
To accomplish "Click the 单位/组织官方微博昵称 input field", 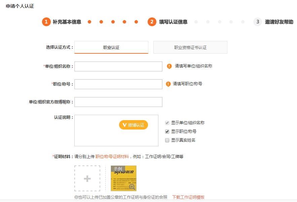I will coord(118,102).
